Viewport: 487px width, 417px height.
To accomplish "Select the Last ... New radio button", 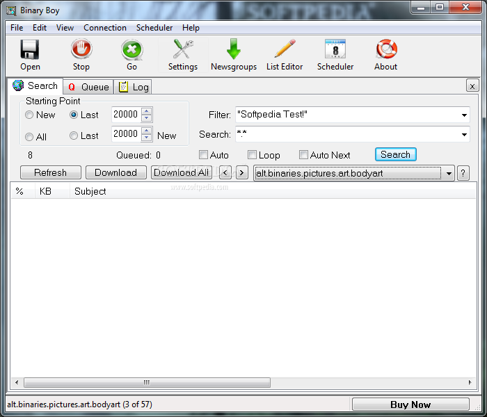I will click(x=74, y=136).
